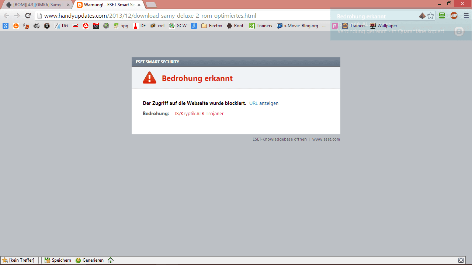The width and height of the screenshot is (472, 265).
Task: Open a new tab
Action: 151,5
